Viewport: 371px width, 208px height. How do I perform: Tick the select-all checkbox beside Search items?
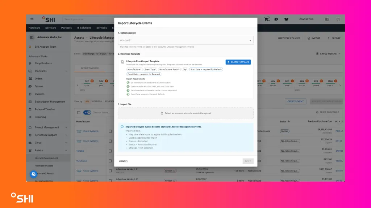pos(79,113)
